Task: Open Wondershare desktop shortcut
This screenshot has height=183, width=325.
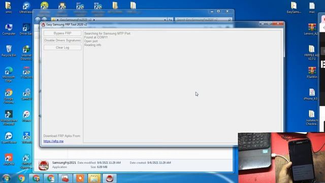Action: [x=9, y=118]
